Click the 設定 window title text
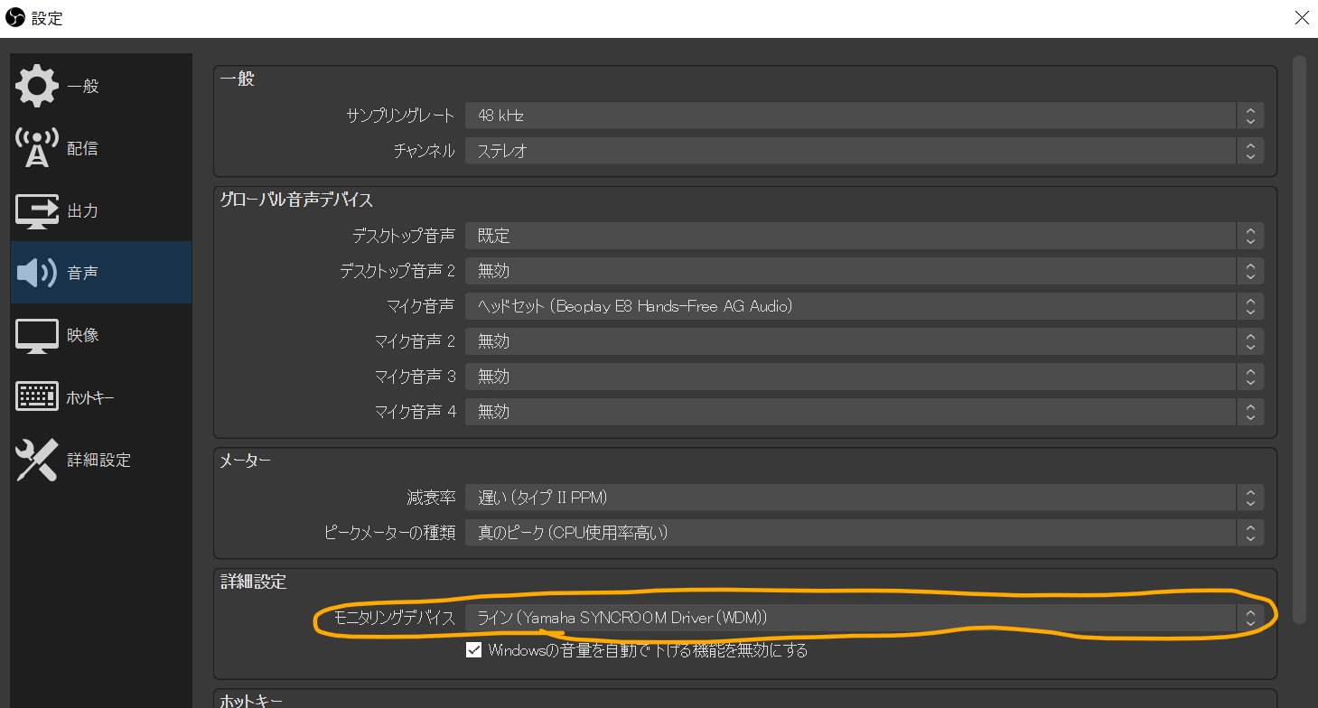Image resolution: width=1318 pixels, height=708 pixels. tap(47, 18)
